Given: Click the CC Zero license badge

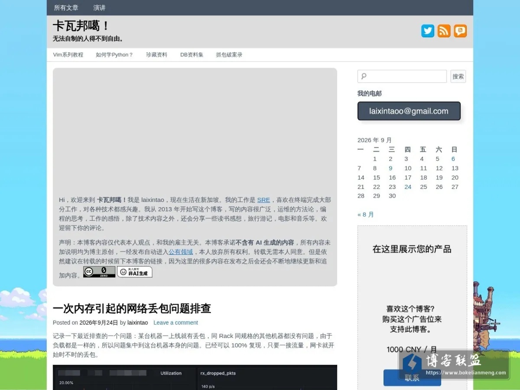Looking at the screenshot, I should [x=99, y=272].
